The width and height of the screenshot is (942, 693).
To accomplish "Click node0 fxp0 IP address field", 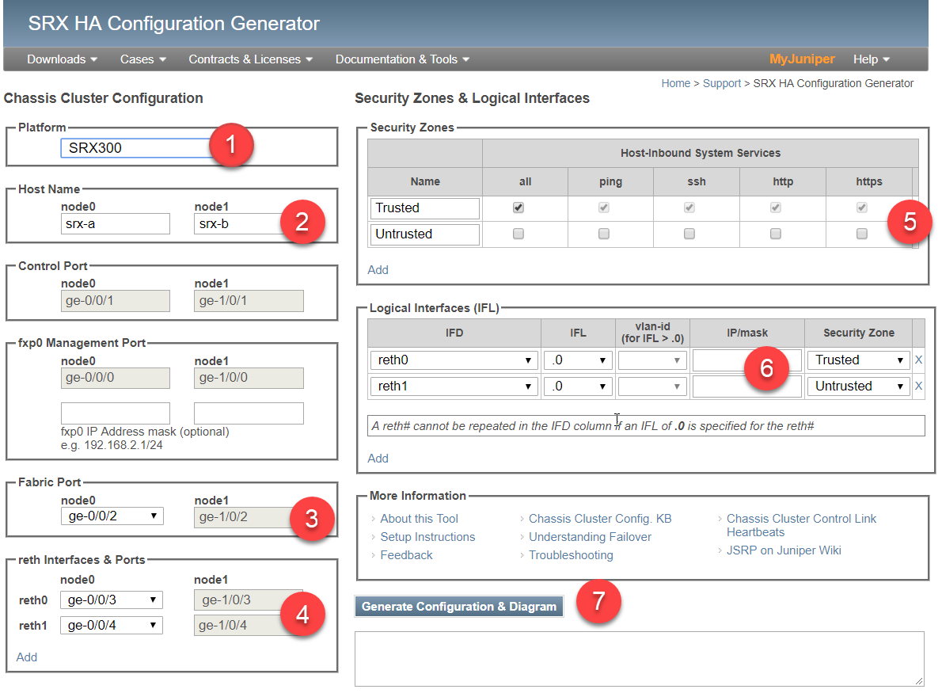I will pos(116,413).
